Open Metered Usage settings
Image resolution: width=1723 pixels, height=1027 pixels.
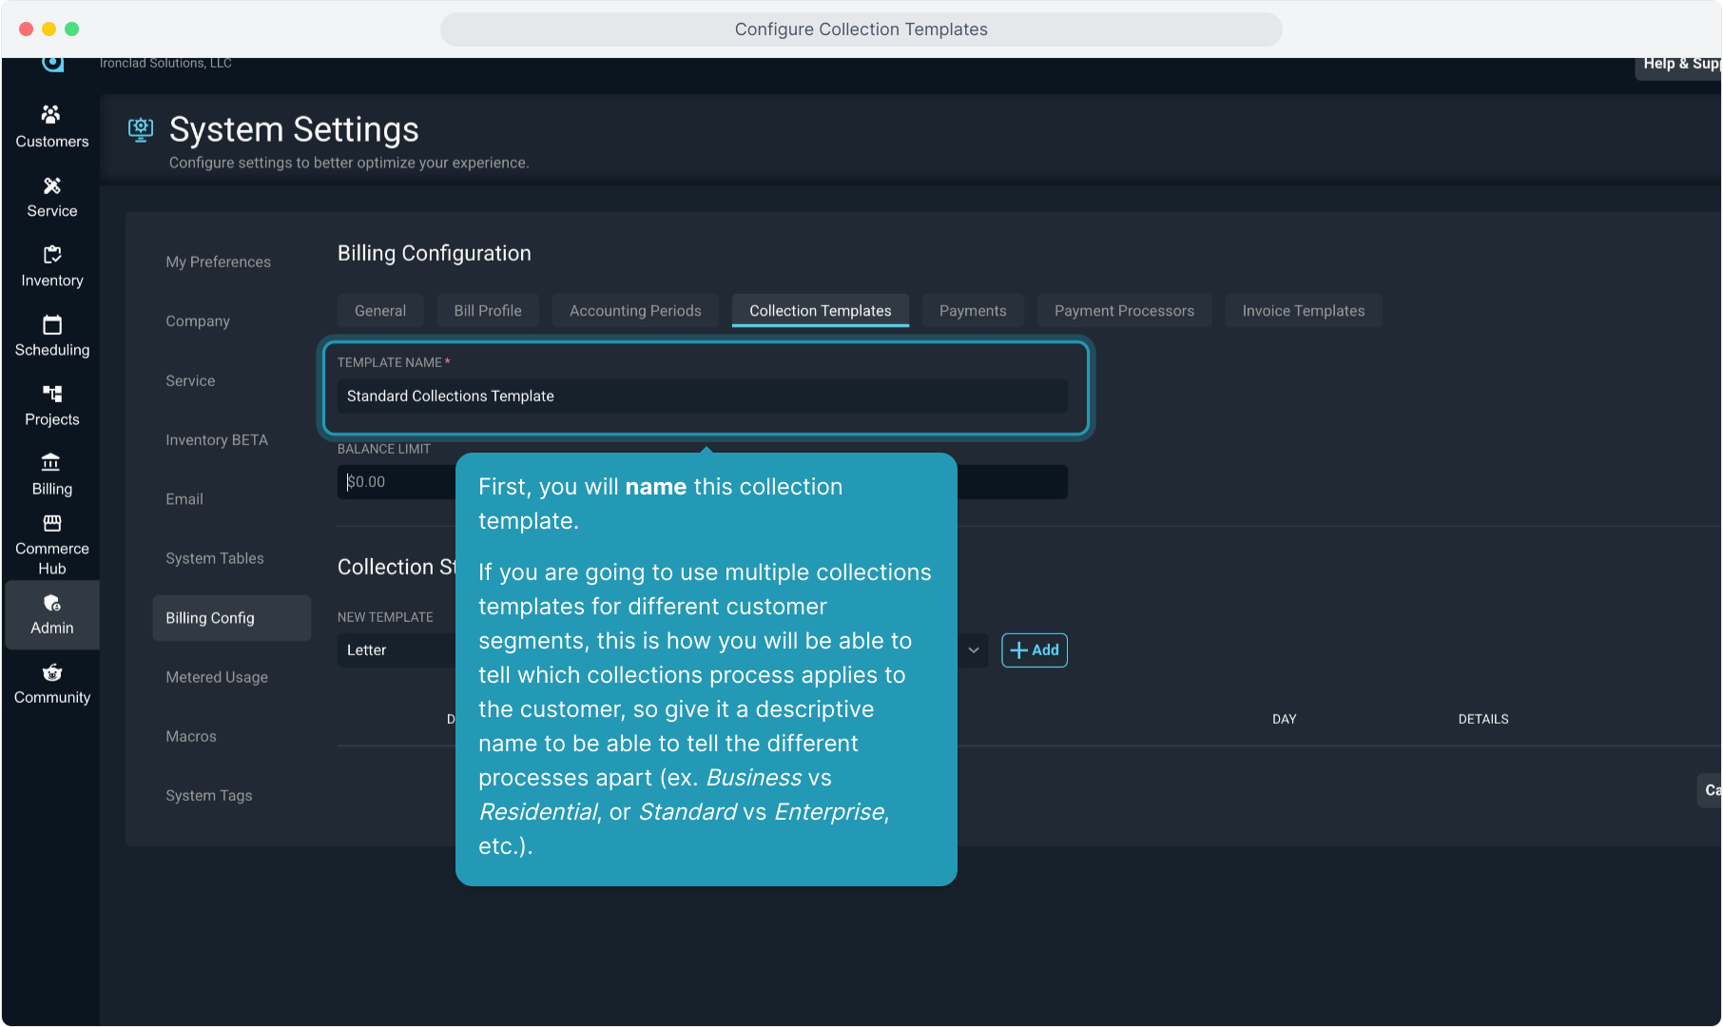click(217, 677)
